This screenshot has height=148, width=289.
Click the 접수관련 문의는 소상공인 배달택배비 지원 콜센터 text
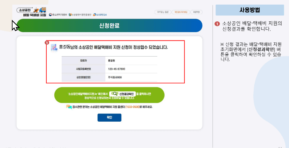(x=99, y=107)
